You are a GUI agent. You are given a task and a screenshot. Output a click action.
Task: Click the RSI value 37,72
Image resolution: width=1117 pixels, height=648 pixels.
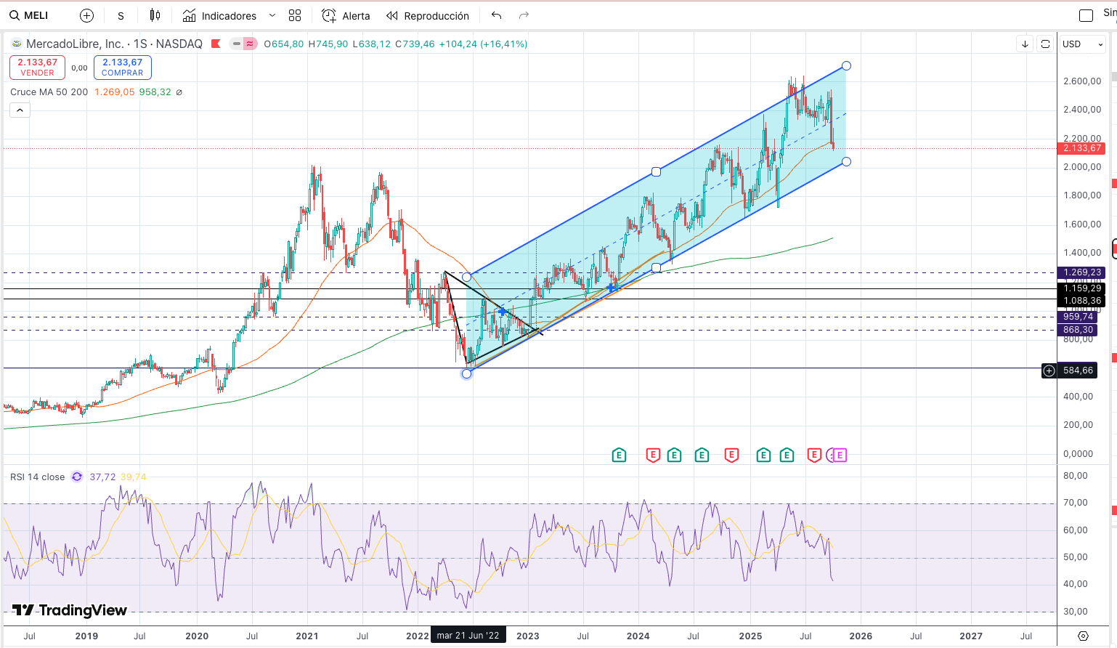pyautogui.click(x=102, y=477)
